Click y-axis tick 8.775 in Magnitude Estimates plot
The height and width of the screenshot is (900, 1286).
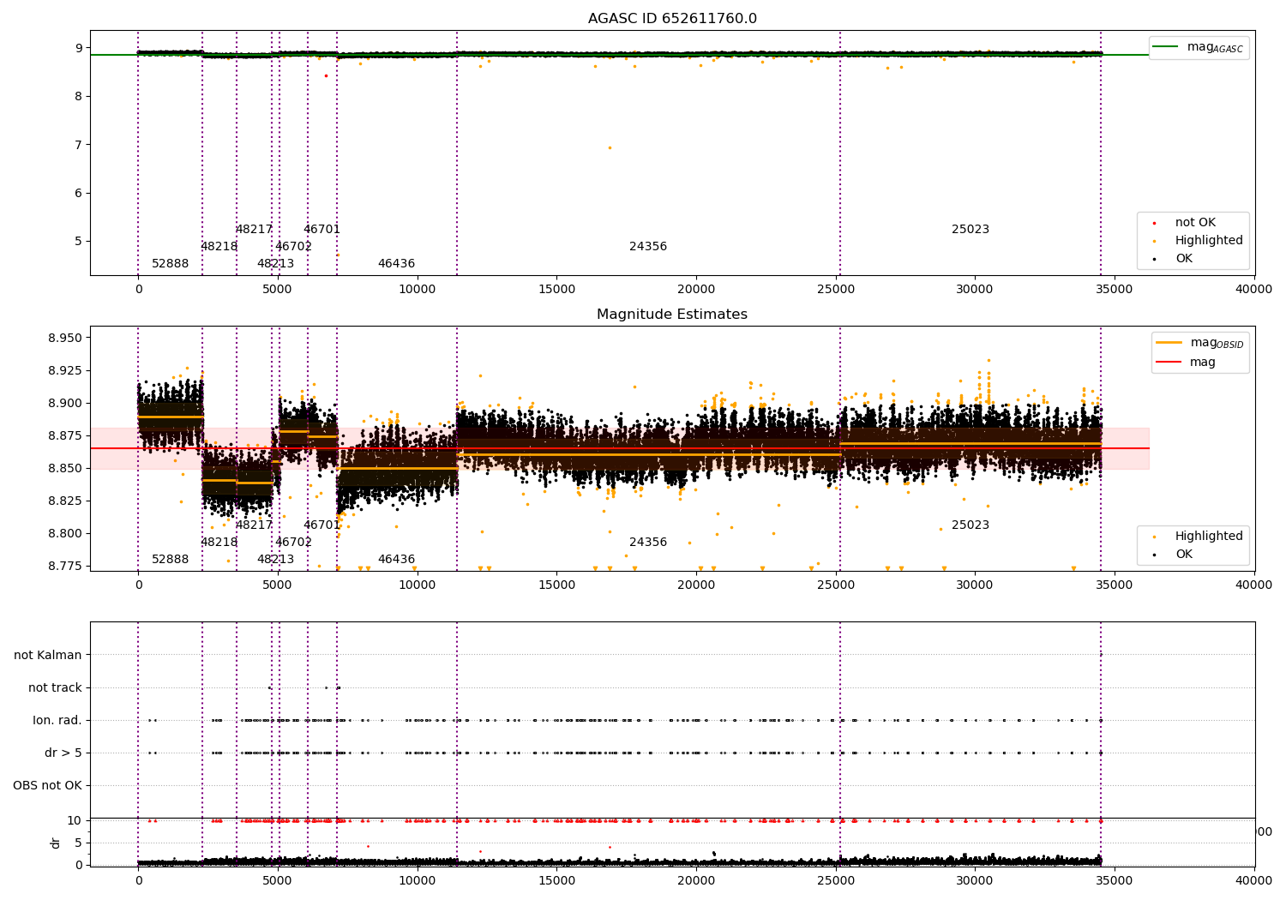pyautogui.click(x=64, y=566)
